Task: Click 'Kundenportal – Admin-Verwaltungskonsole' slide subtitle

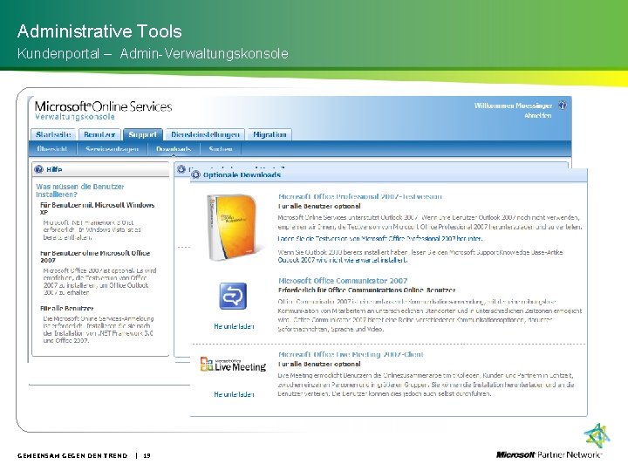Action: click(153, 54)
